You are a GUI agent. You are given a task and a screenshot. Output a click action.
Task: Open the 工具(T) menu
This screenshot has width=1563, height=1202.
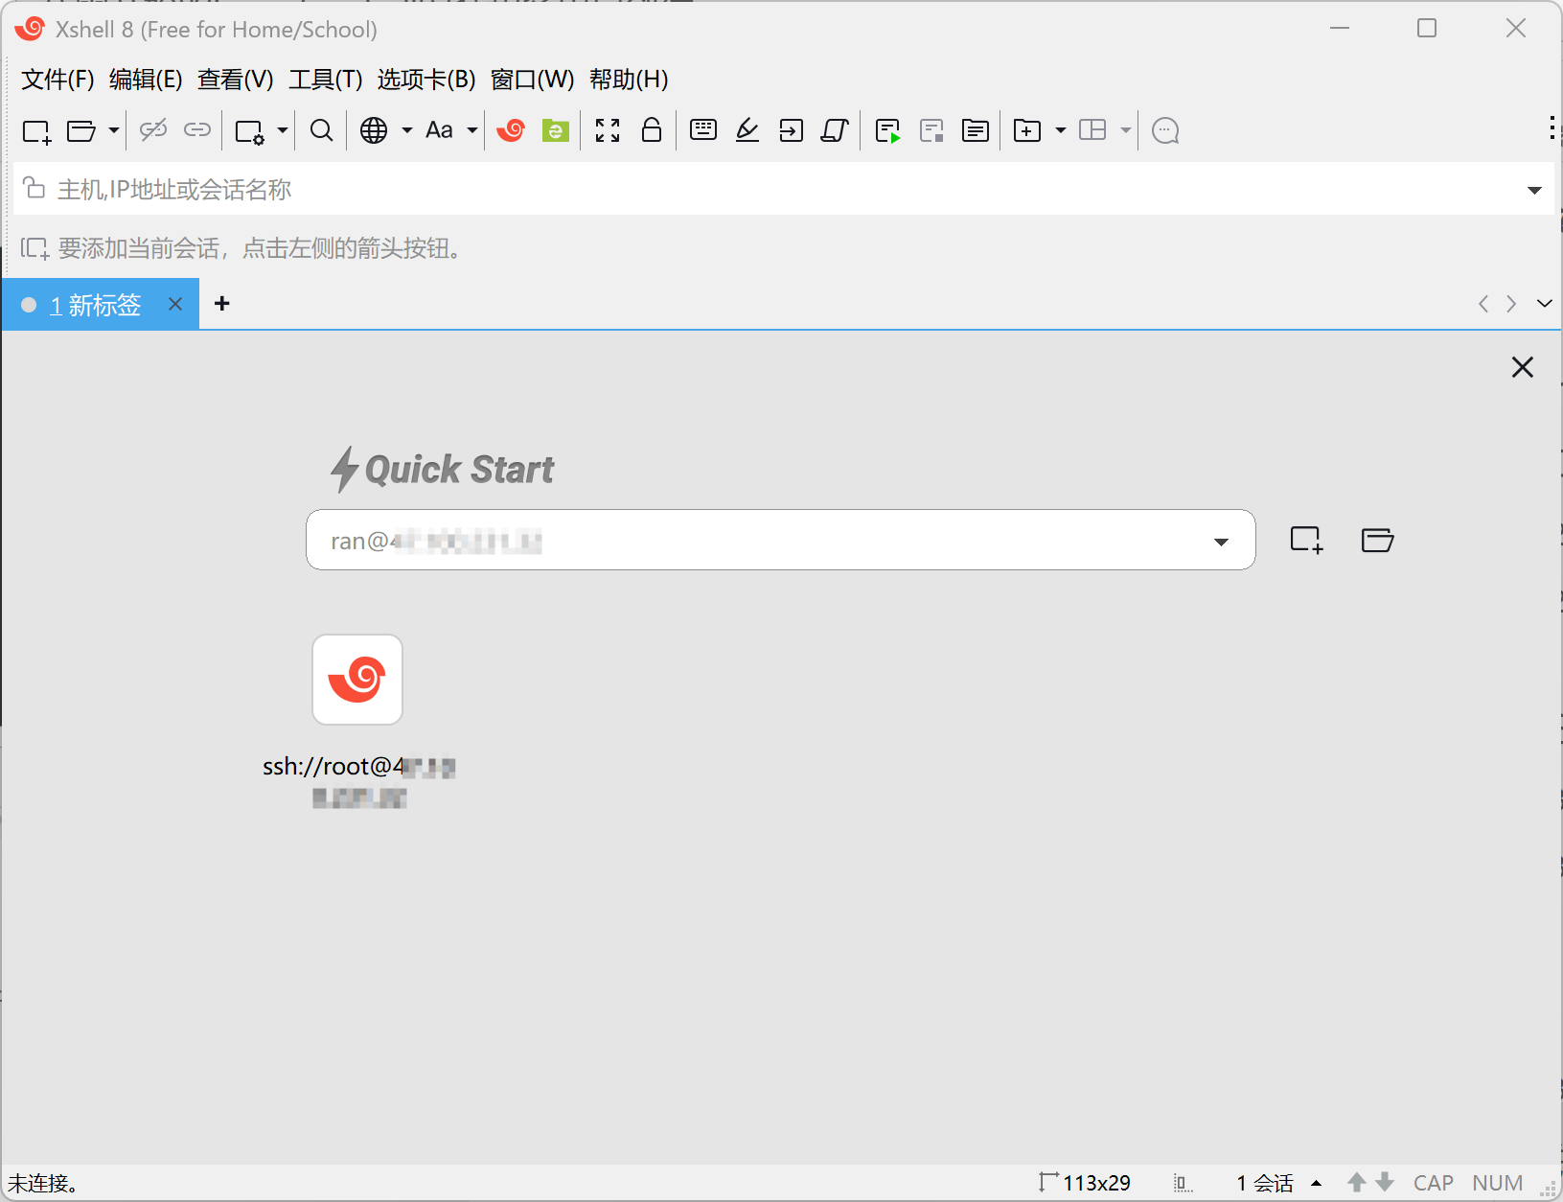coord(326,80)
